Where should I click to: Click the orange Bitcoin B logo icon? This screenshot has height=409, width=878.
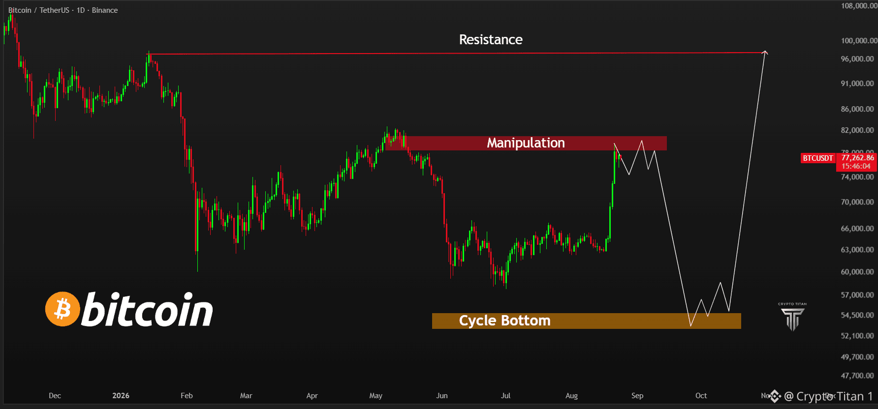tap(63, 309)
